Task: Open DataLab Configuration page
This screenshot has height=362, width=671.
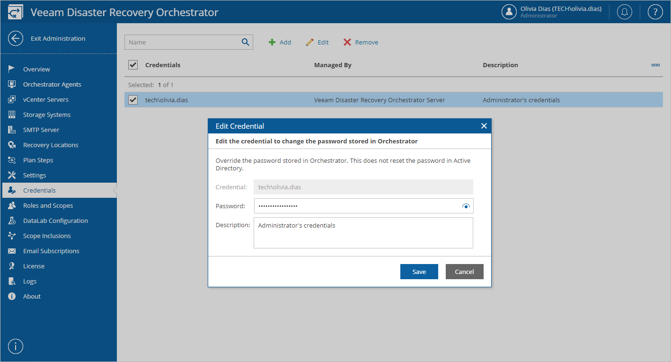Action: pyautogui.click(x=55, y=221)
